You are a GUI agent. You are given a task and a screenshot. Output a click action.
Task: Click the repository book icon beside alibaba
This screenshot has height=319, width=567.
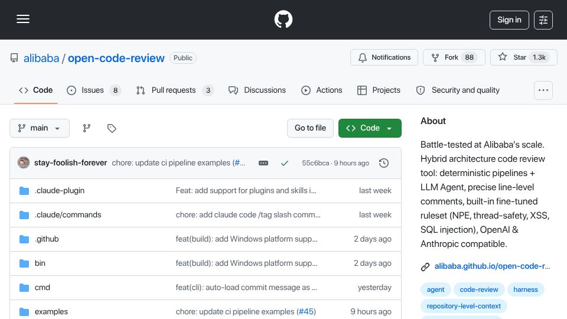pyautogui.click(x=14, y=58)
